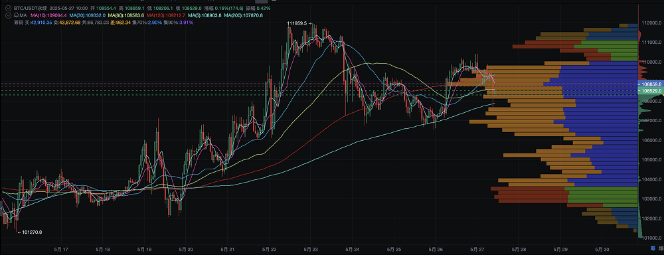The width and height of the screenshot is (664, 255).
Task: Click the 5月 23 date axis label
Action: point(311,250)
